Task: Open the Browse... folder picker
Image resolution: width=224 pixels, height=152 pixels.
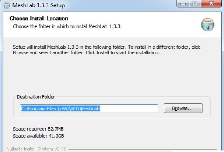Action: click(x=183, y=108)
